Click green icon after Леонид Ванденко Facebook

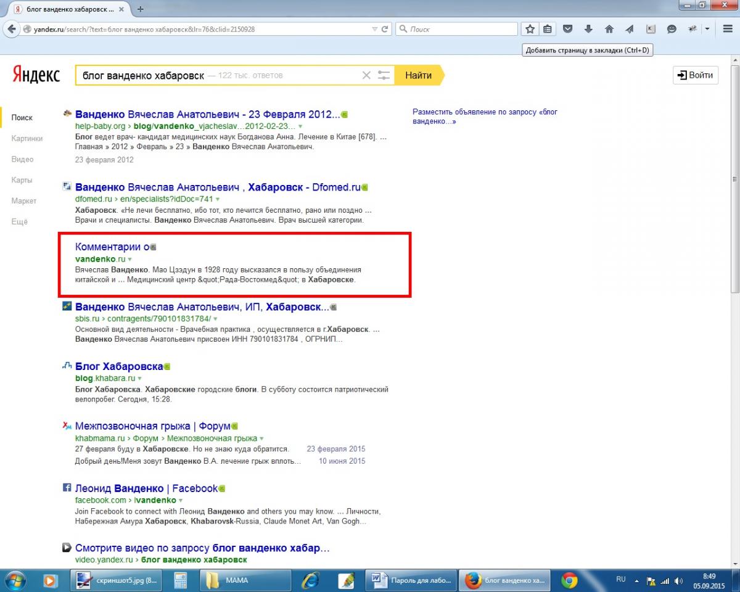(x=221, y=489)
